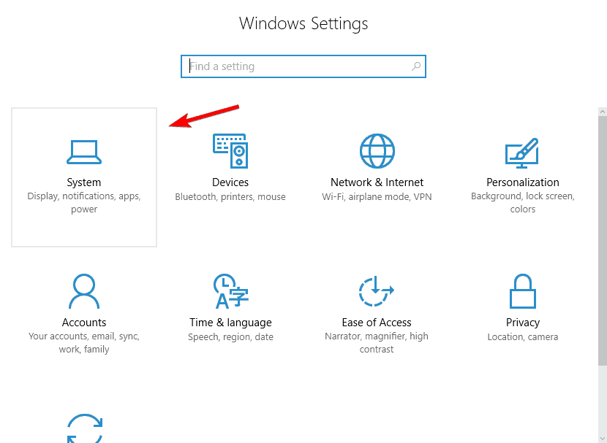Click 'Narrator, magnifier, high contrast' text
Screen dimensions: 607x443
click(377, 343)
